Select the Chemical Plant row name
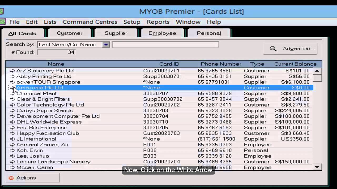The image size is (337, 189). [x=37, y=93]
